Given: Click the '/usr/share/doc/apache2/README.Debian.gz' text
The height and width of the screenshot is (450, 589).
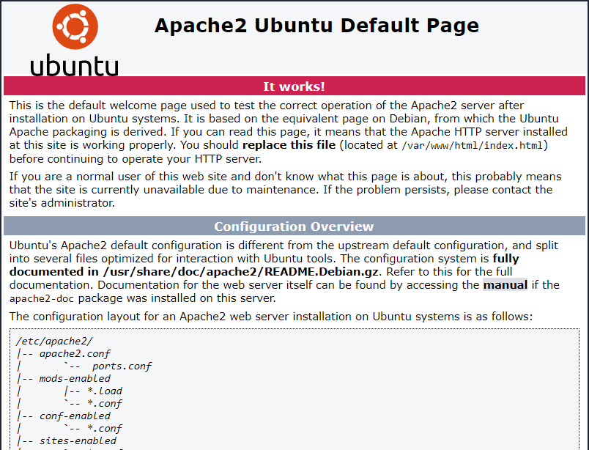Looking at the screenshot, I should click(240, 271).
